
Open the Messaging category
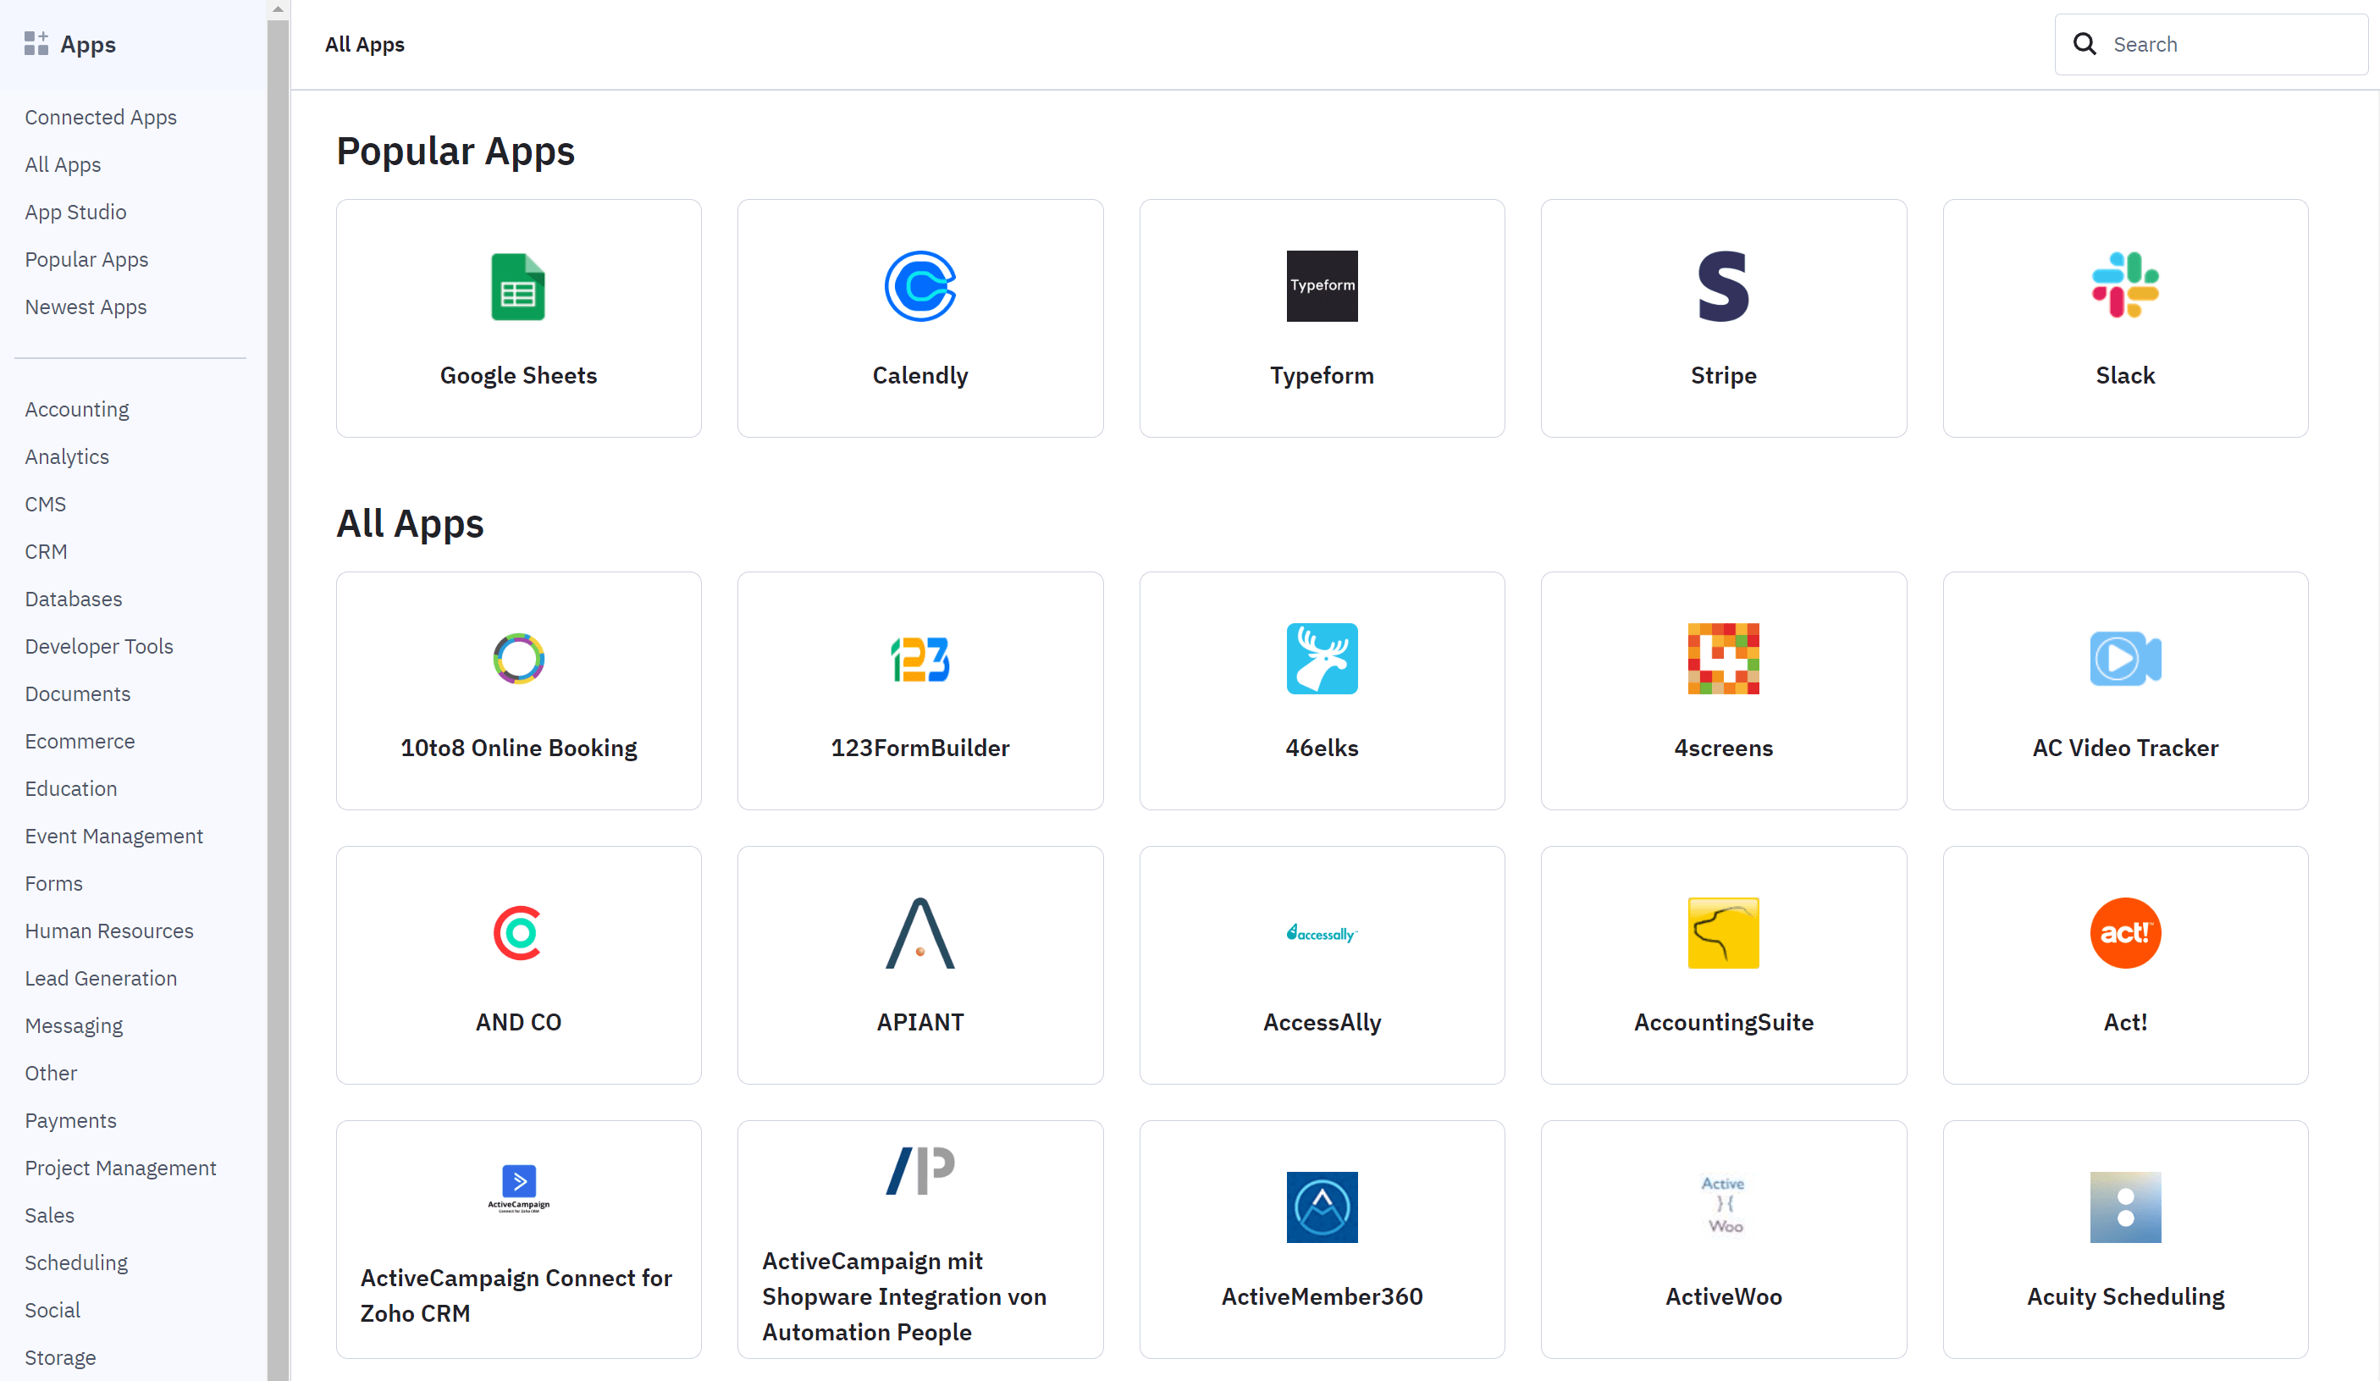pos(74,1026)
